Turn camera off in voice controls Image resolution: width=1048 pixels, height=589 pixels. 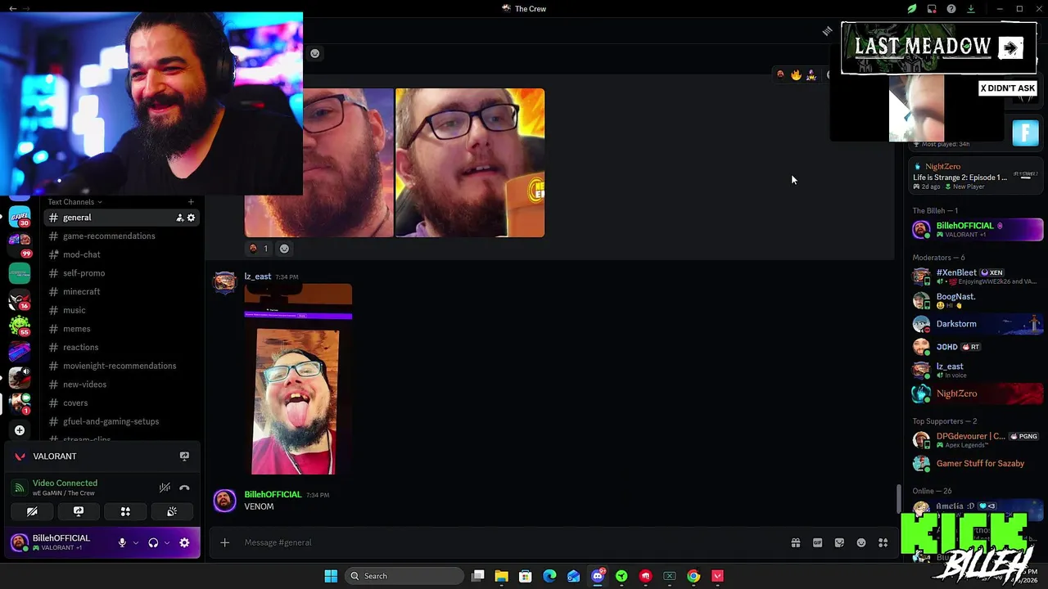(x=32, y=511)
